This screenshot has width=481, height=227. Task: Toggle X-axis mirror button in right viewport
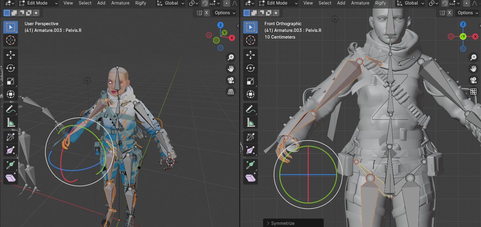pos(449,13)
